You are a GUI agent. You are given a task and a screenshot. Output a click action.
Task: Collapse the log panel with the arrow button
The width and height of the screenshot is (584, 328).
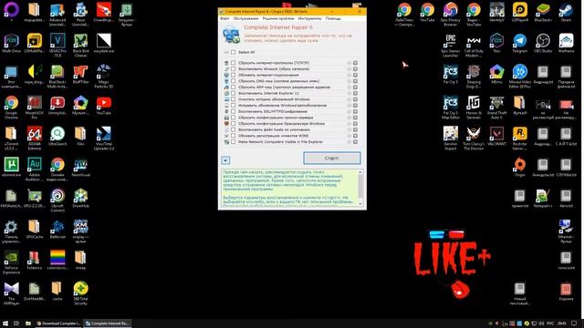tap(225, 160)
